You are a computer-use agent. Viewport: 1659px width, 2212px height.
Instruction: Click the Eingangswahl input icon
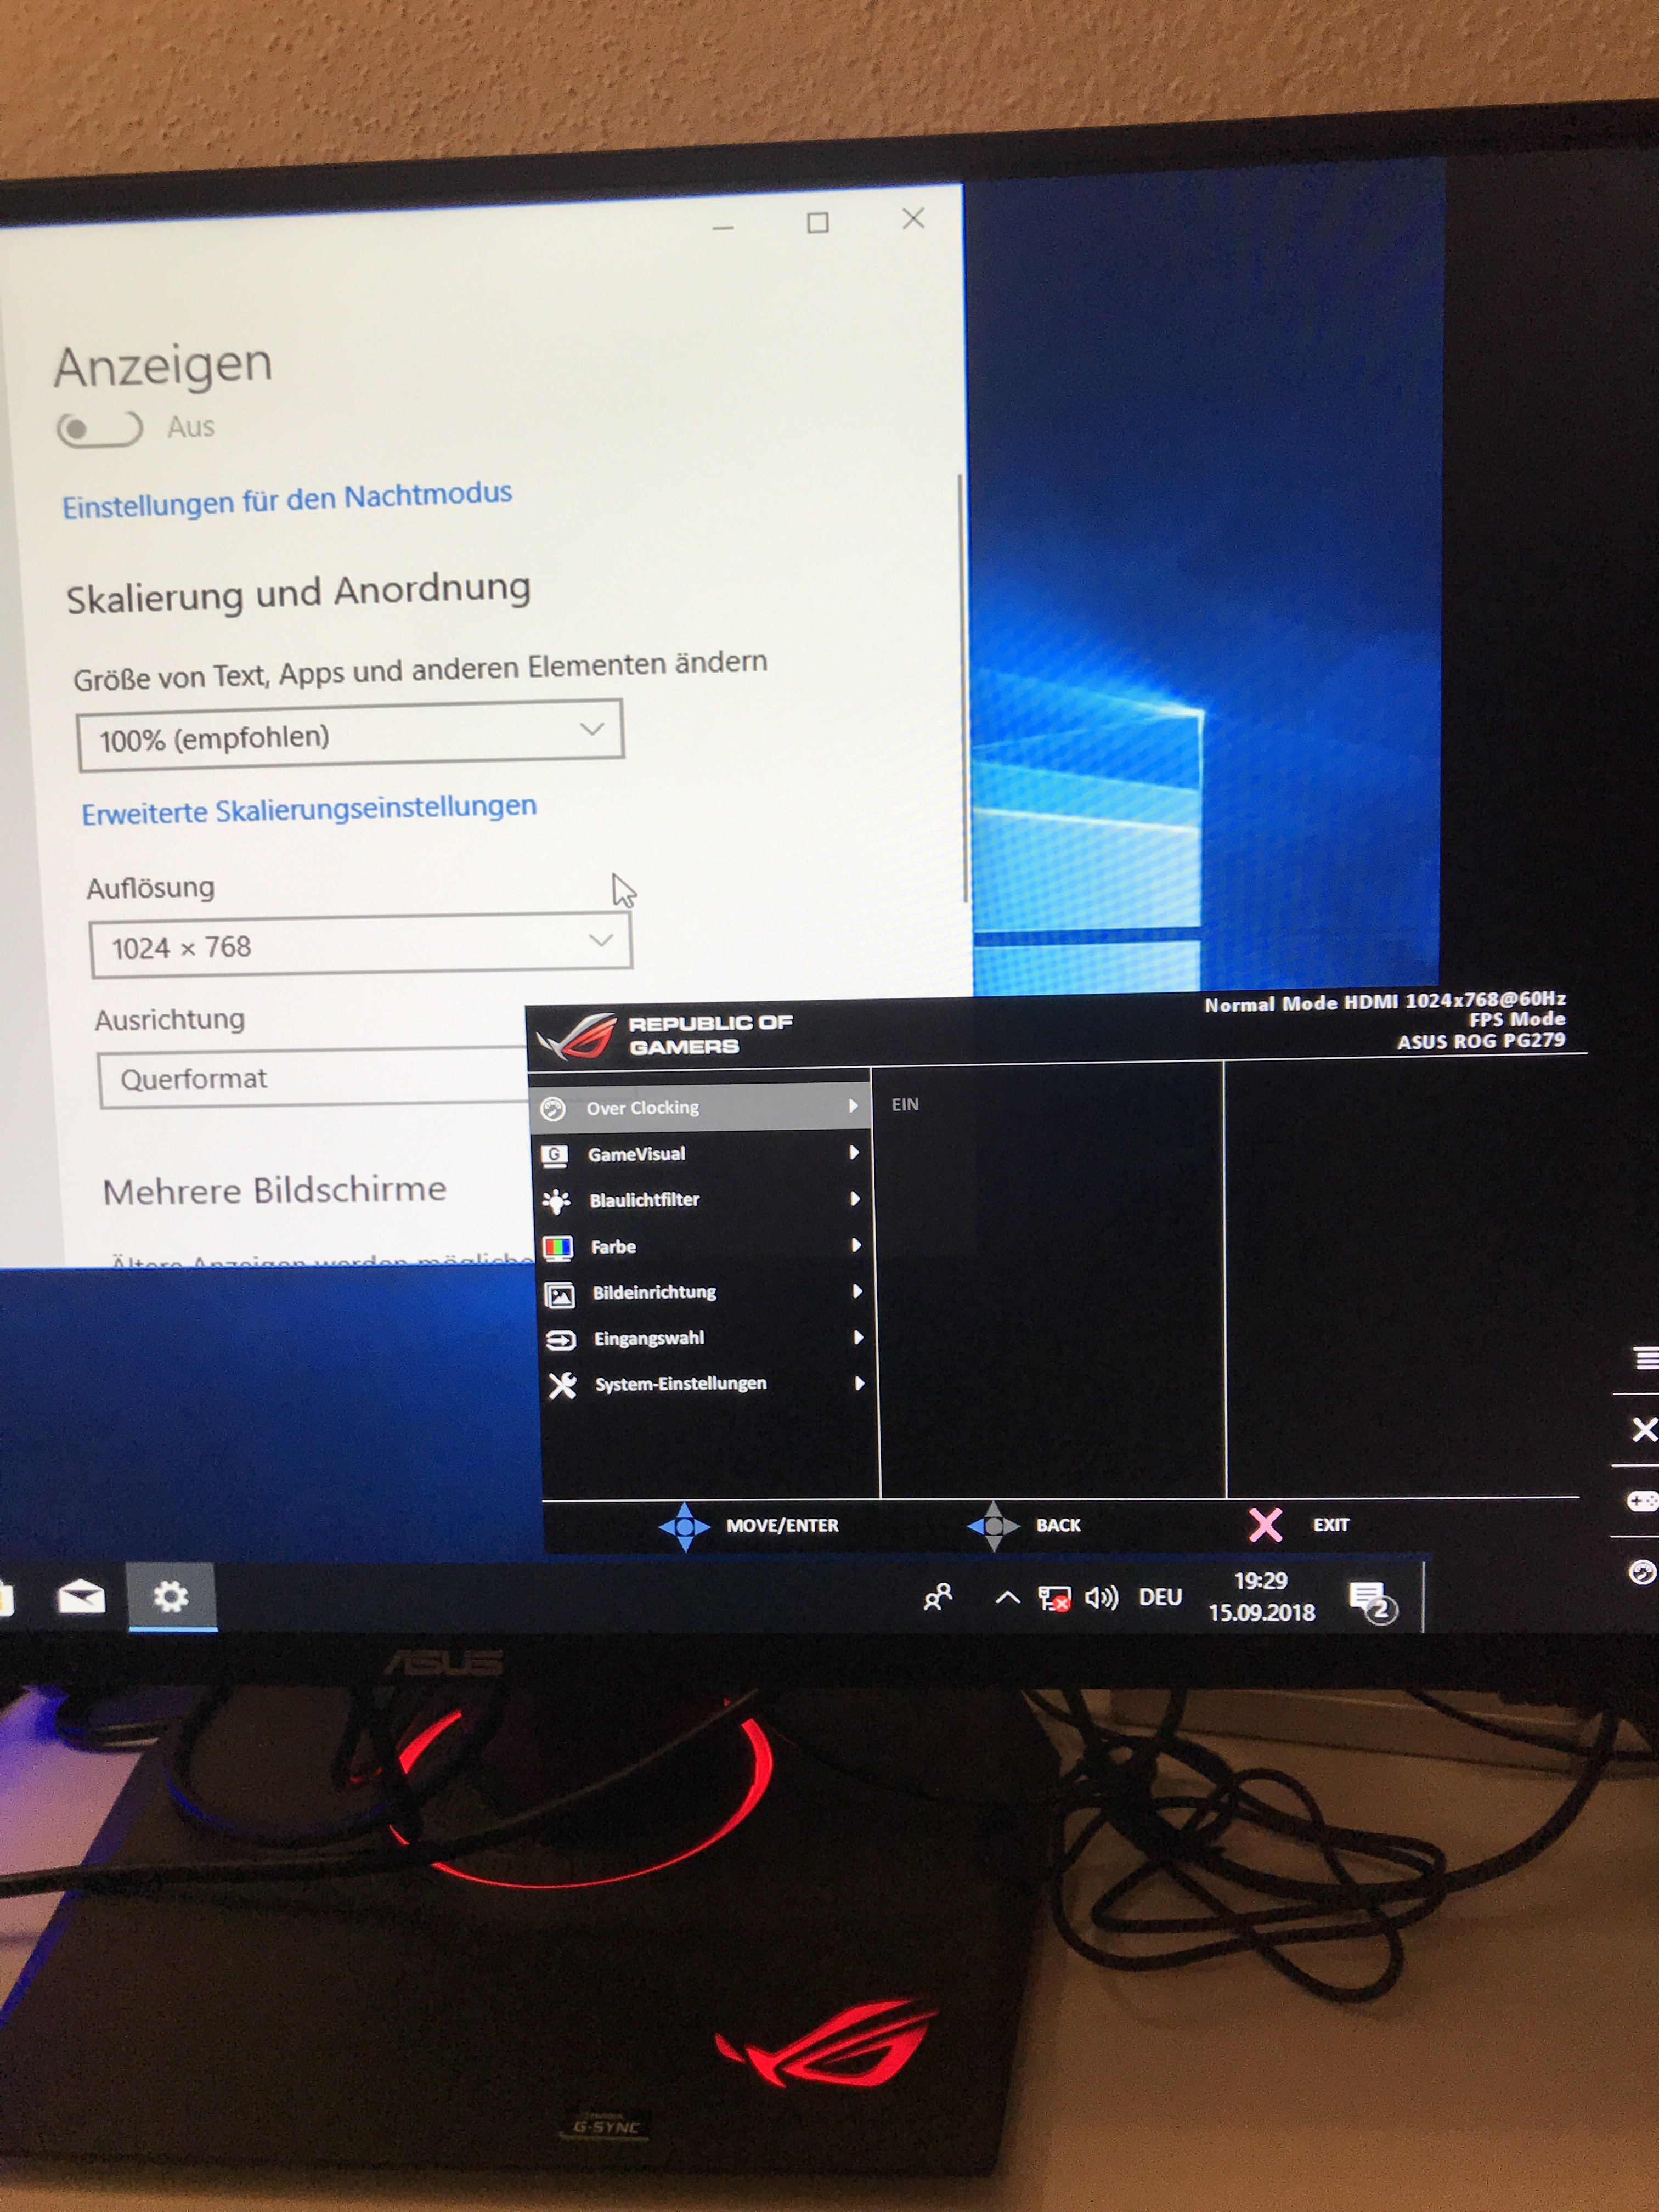pos(560,1340)
